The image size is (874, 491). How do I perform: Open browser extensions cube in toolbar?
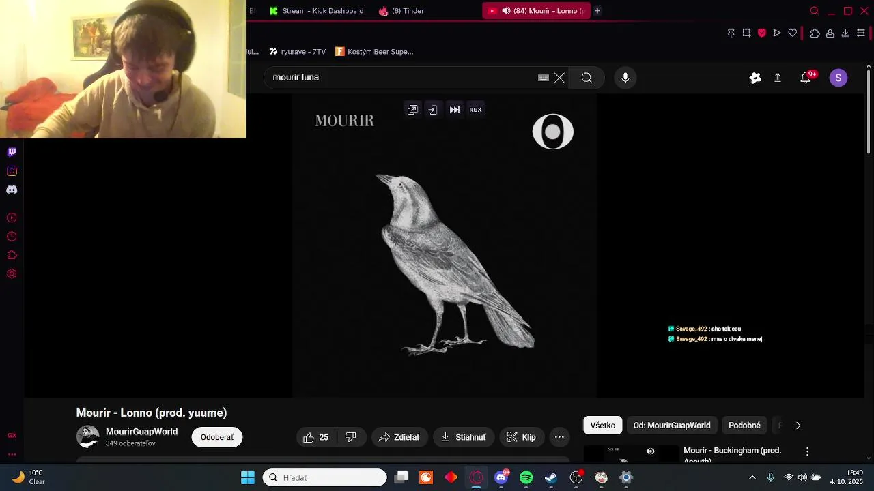coord(815,33)
